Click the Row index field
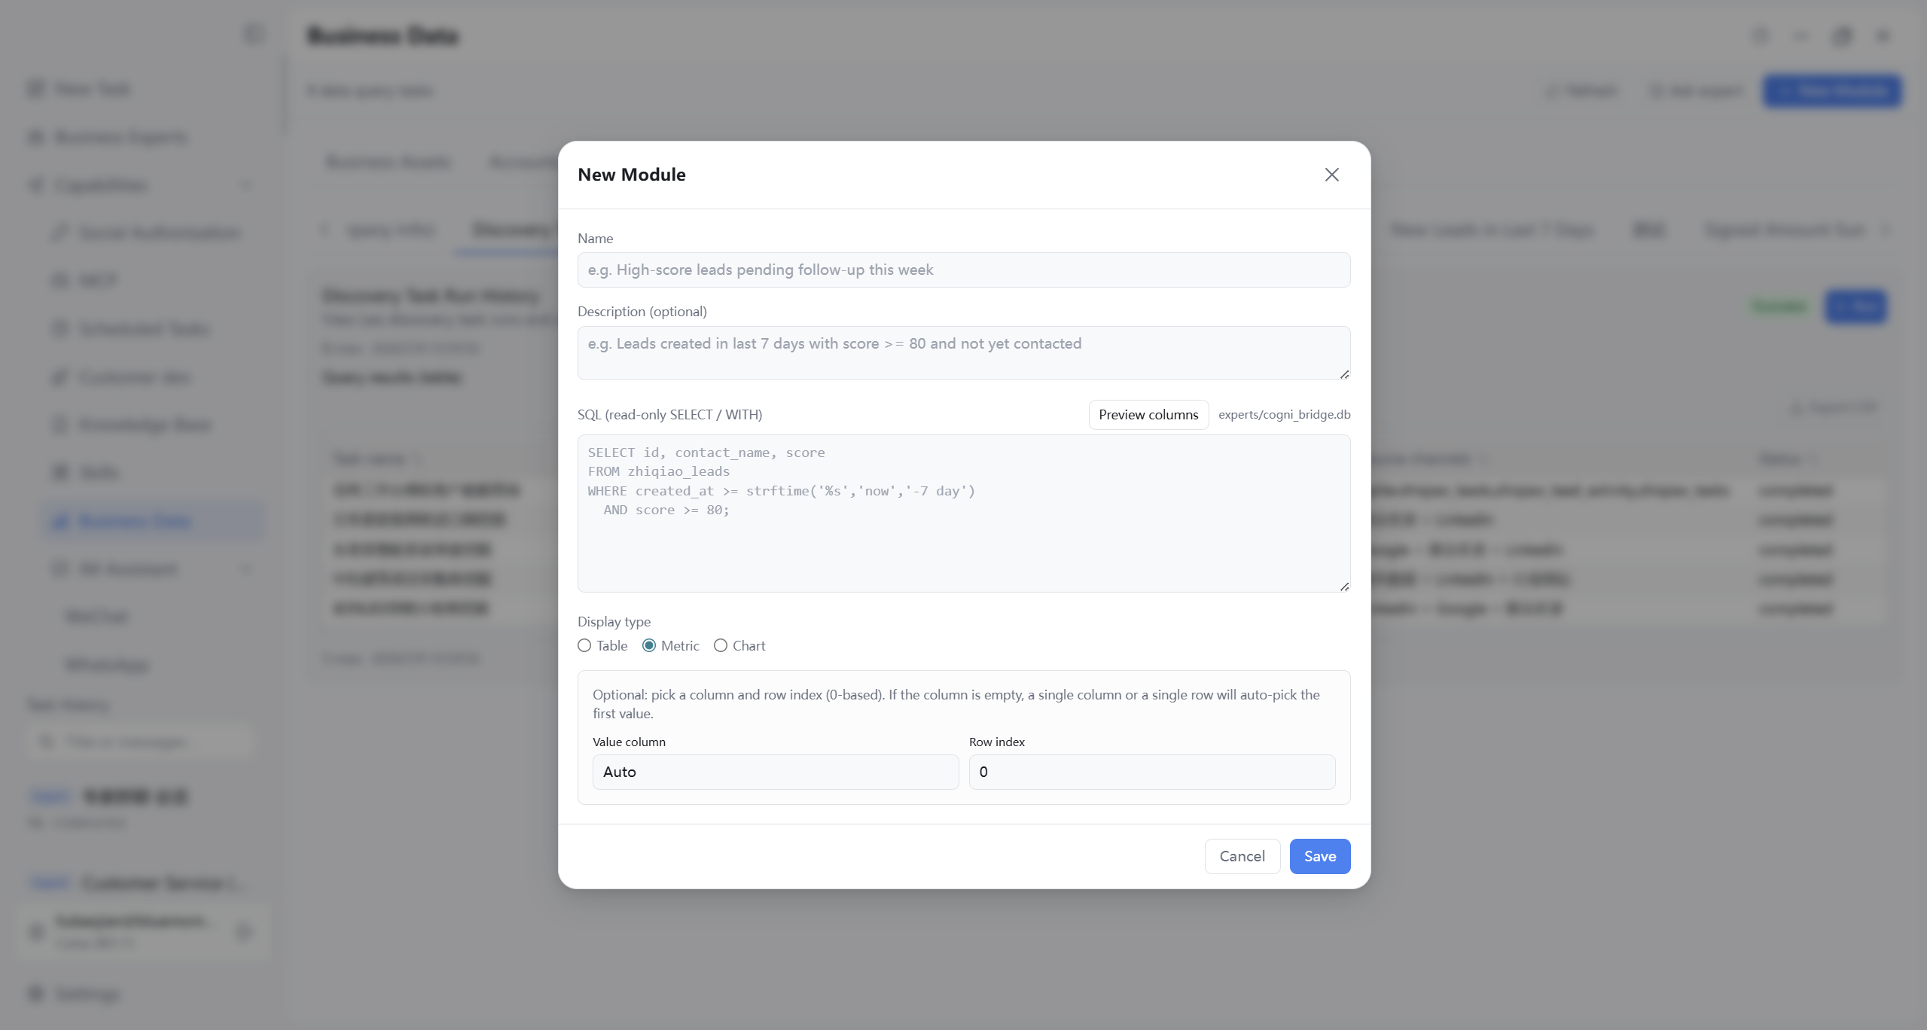Screen dimensions: 1927x1030 [x=1151, y=772]
